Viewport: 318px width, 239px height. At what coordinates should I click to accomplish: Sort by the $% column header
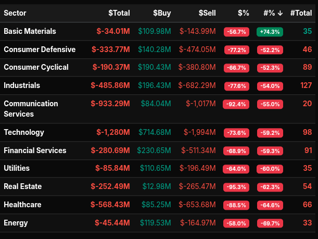coord(243,13)
